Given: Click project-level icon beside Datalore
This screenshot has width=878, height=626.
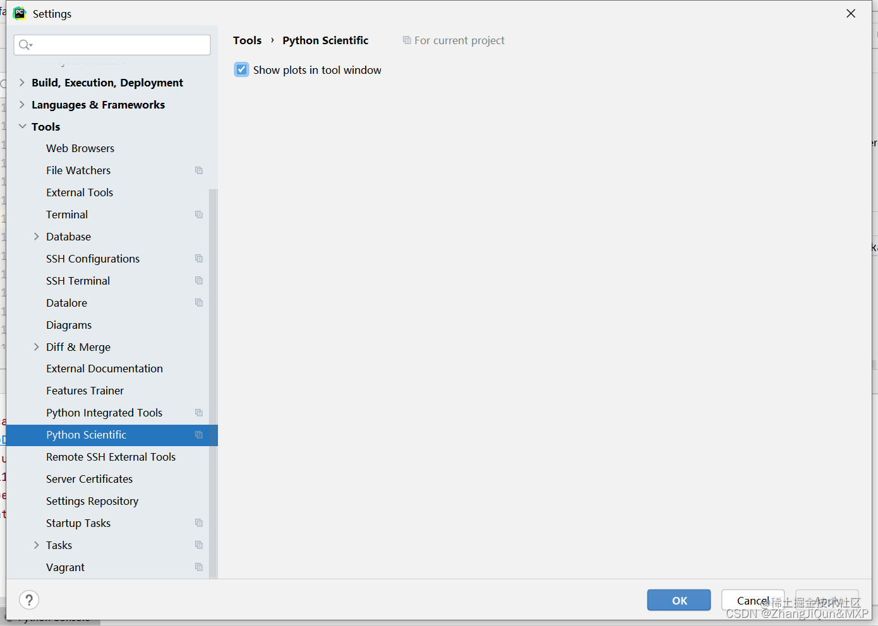Looking at the screenshot, I should click(199, 303).
